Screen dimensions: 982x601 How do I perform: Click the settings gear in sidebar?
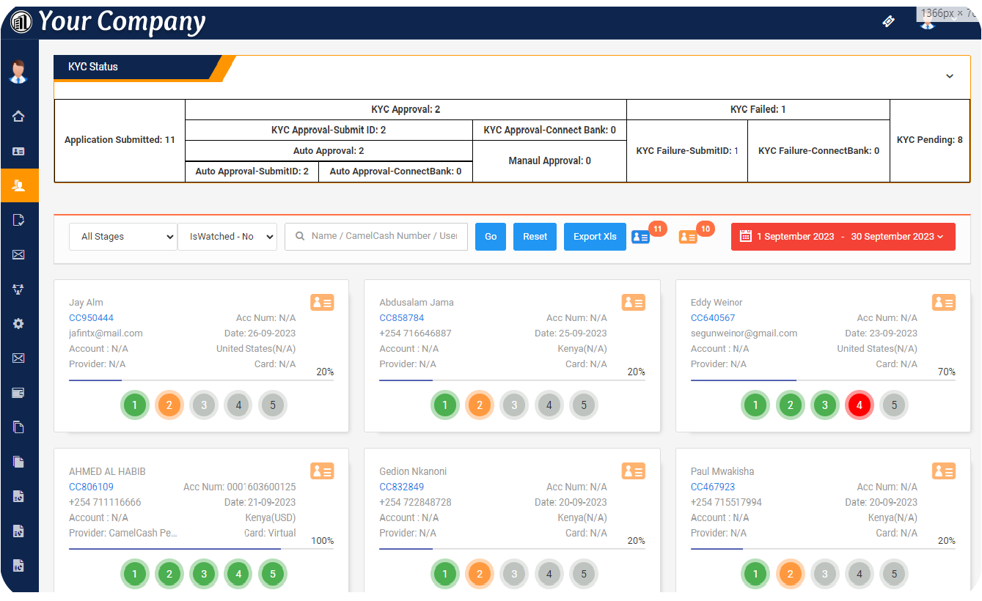[x=19, y=323]
